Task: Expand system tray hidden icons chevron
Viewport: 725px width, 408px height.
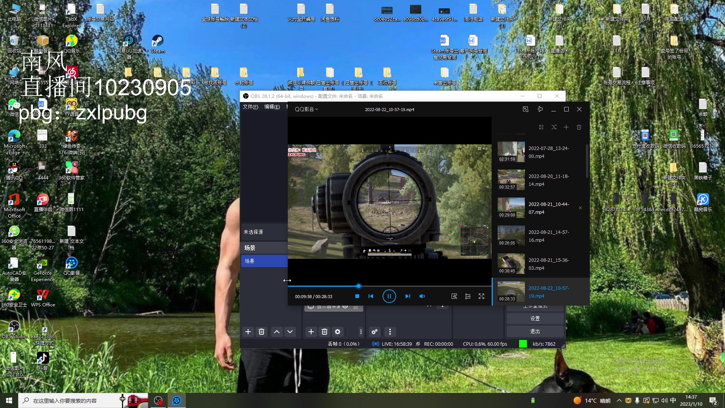Action: point(619,400)
